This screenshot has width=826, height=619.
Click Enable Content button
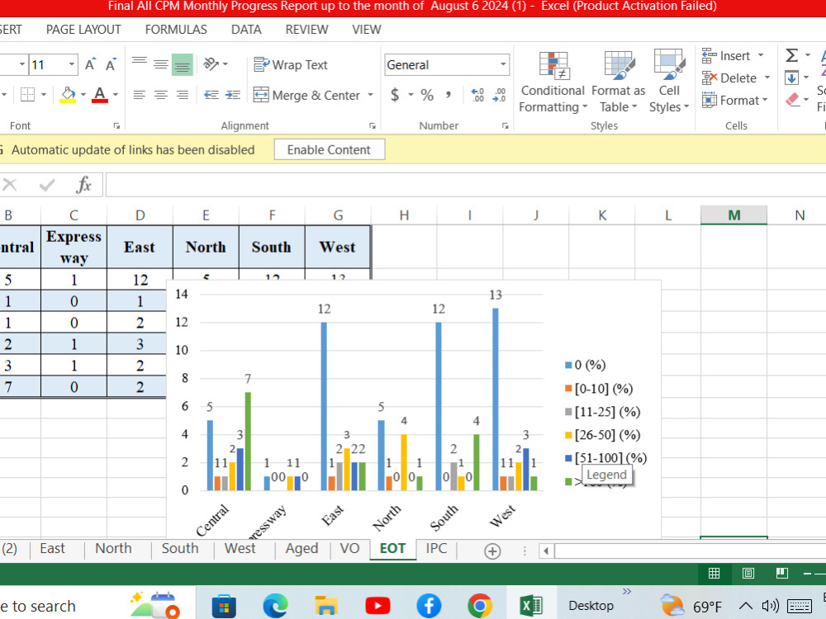330,150
